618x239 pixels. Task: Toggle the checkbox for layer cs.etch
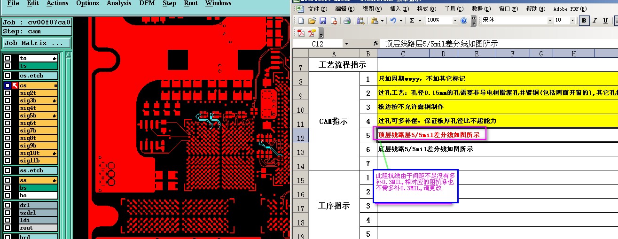[8, 76]
